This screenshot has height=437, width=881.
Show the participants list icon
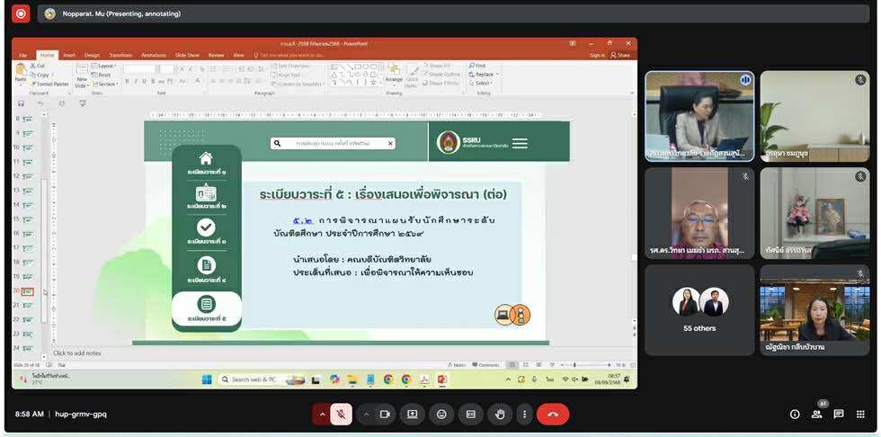click(x=816, y=415)
